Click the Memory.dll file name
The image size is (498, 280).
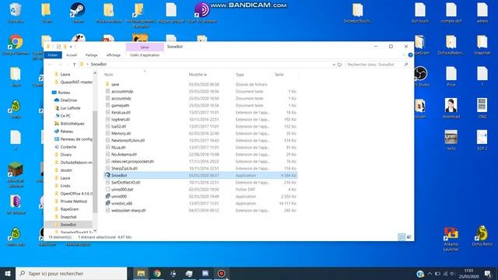pyautogui.click(x=121, y=133)
